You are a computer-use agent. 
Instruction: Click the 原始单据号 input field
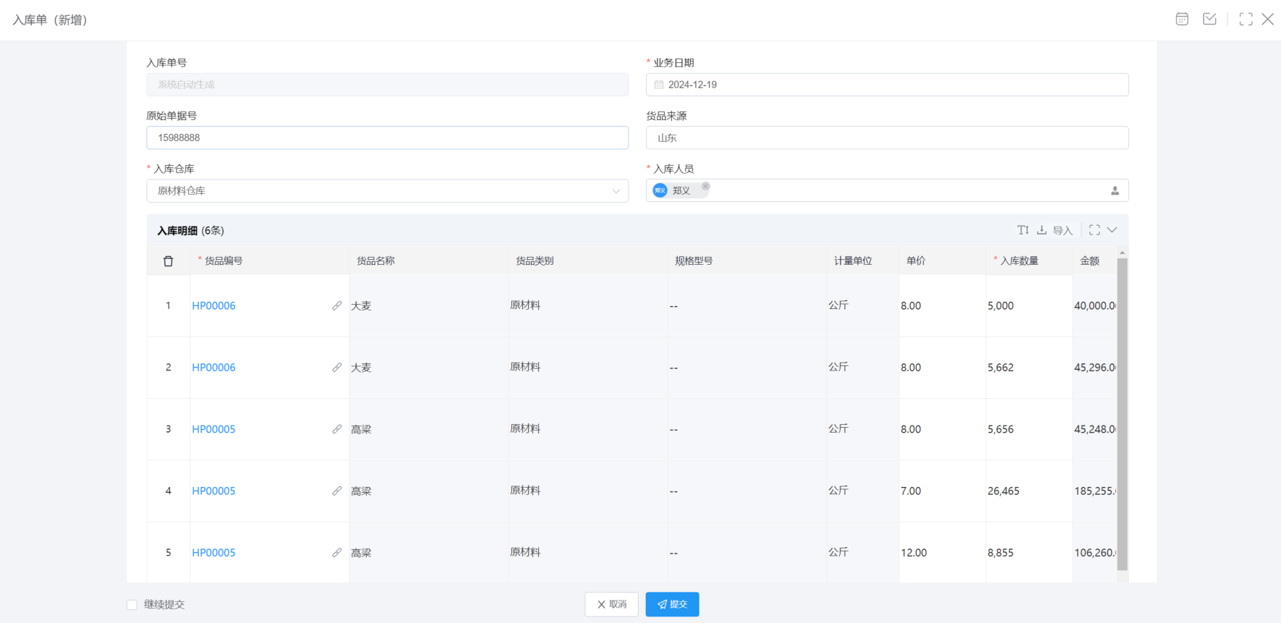point(387,138)
